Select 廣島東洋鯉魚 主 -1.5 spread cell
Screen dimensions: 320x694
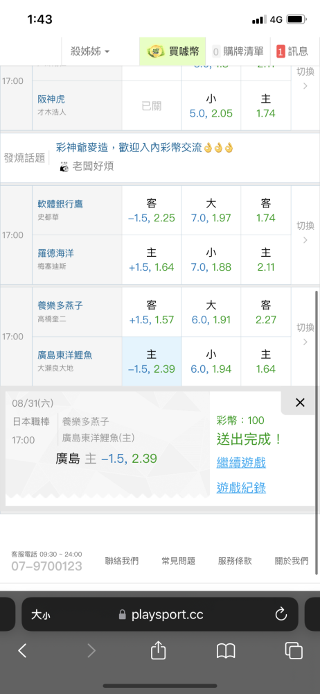coord(152,362)
